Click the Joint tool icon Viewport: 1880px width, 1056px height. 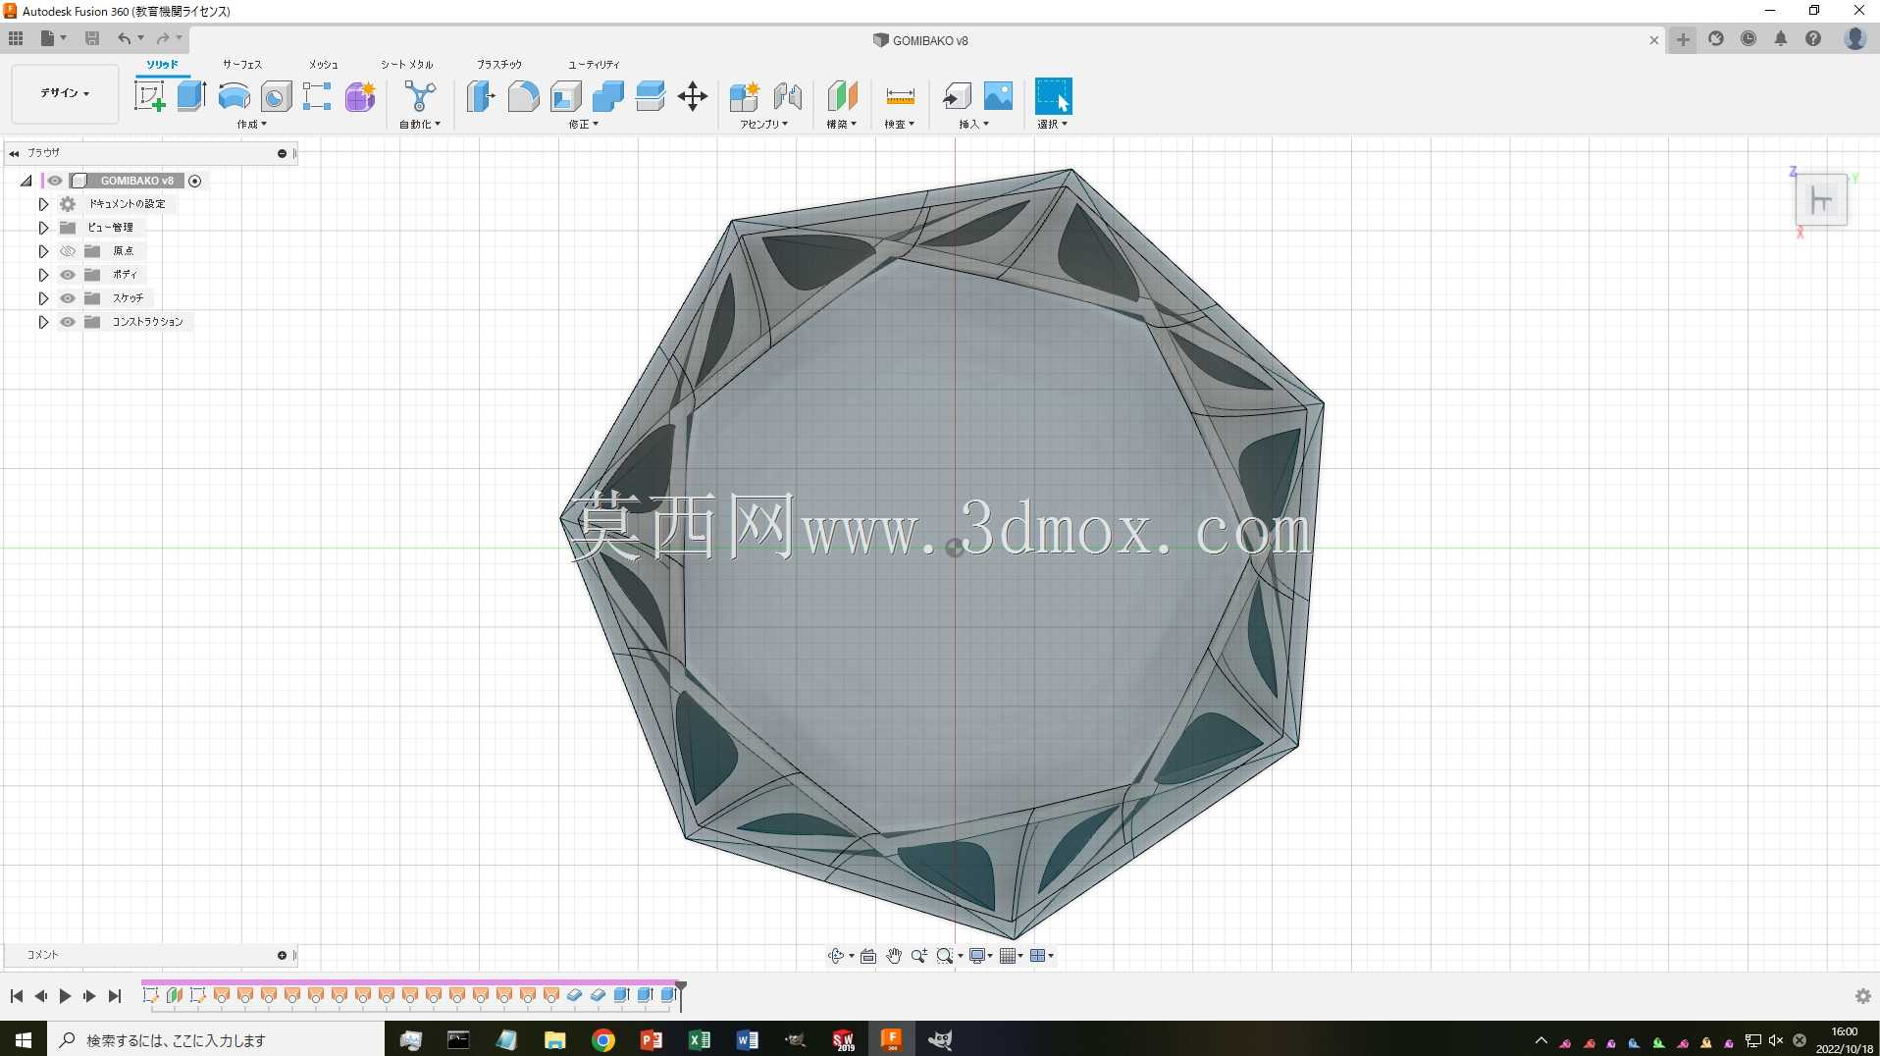click(787, 96)
